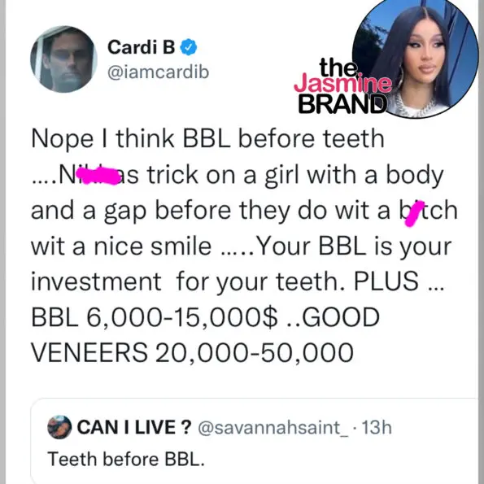Screen dimensions: 484x484
Task: Open the quoted tweet's small avatar
Action: tap(59, 427)
